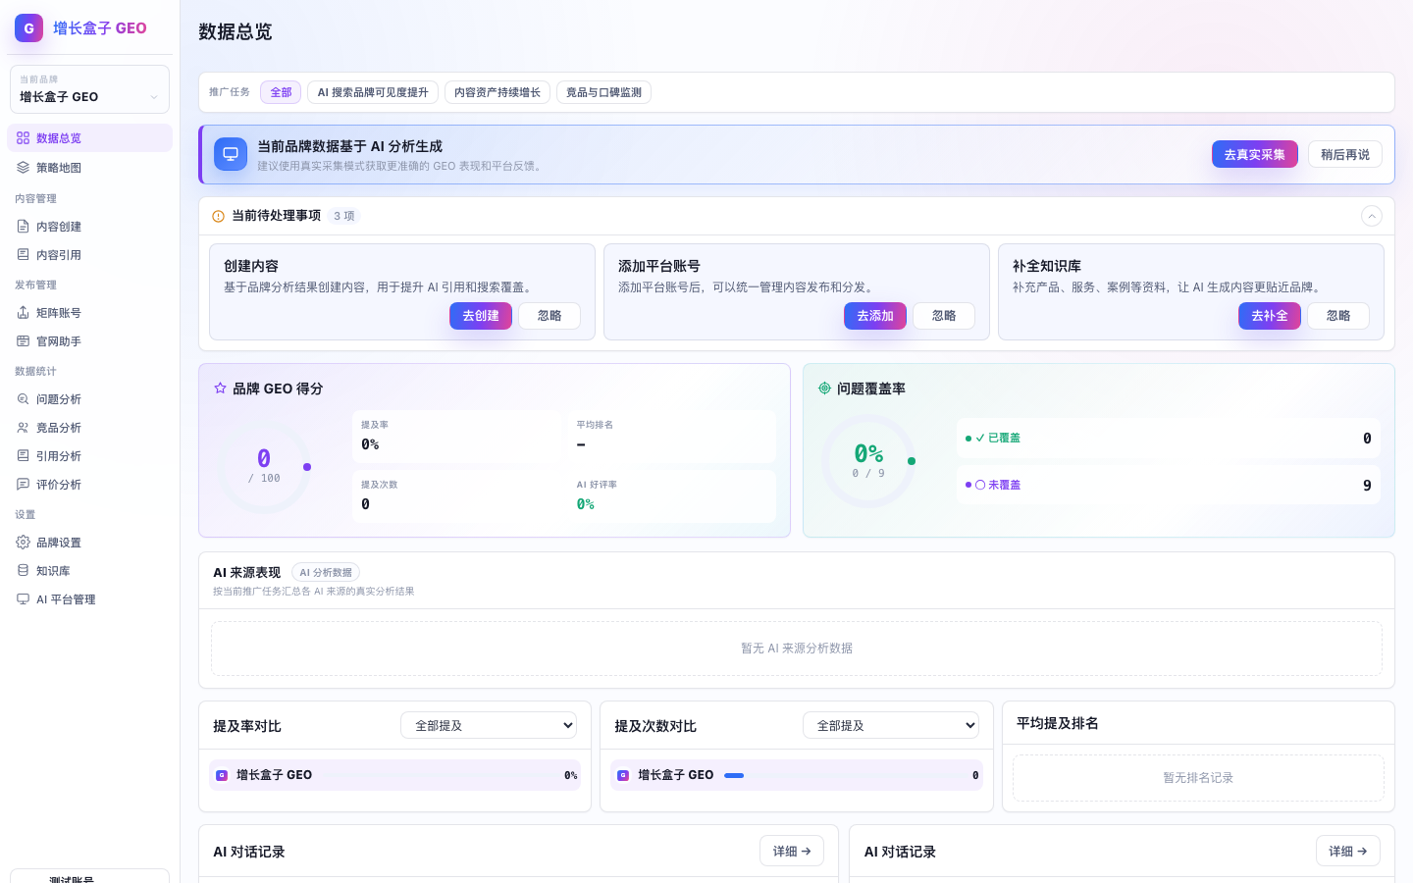Screen dimensions: 1413x883
Task: Click blue progress bar in 提及次数对比 row
Action: click(734, 775)
